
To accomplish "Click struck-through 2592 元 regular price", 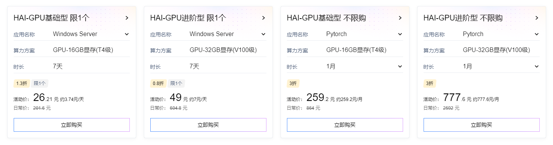I will [451, 108].
